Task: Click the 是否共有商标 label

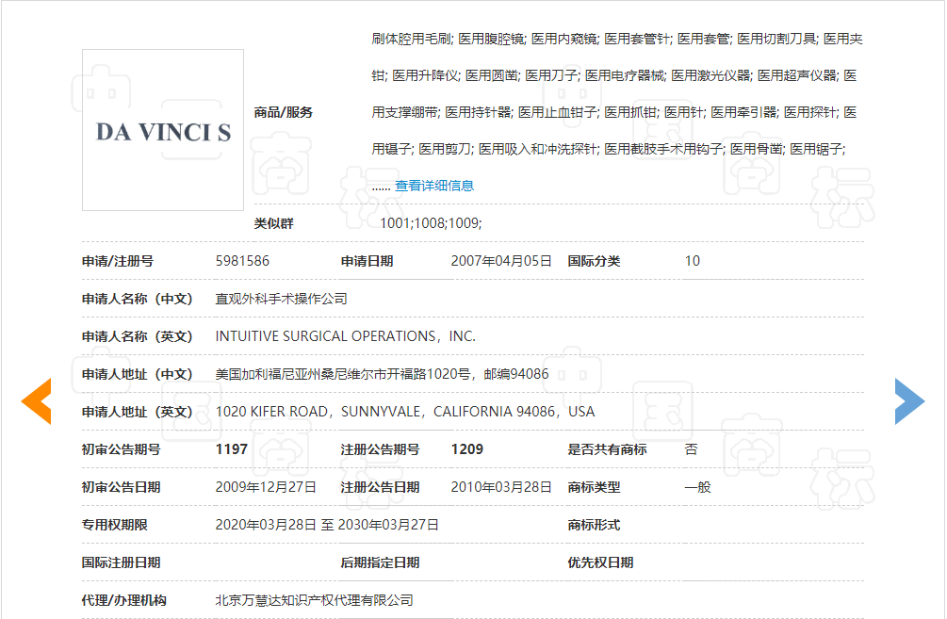Action: point(607,449)
